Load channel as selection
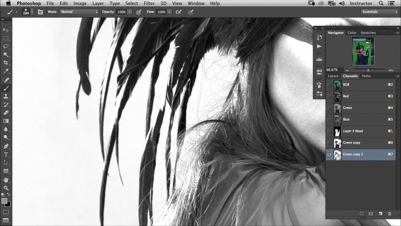The image size is (401, 226). [362, 214]
